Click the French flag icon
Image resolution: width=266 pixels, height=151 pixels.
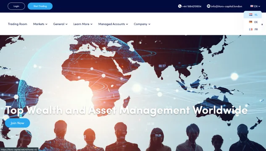(x=250, y=29)
